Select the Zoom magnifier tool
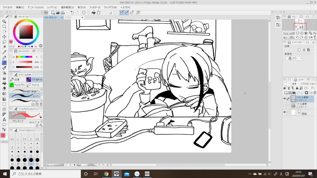Screen dimensions: 317x178 click(x=4, y=27)
